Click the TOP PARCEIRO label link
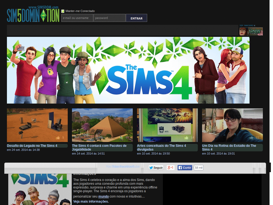This screenshot has width=273, height=205. point(247,25)
